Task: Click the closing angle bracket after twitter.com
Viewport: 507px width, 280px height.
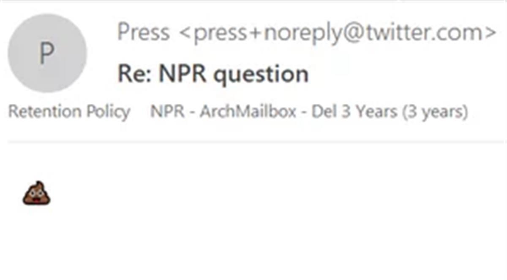Action: [491, 32]
